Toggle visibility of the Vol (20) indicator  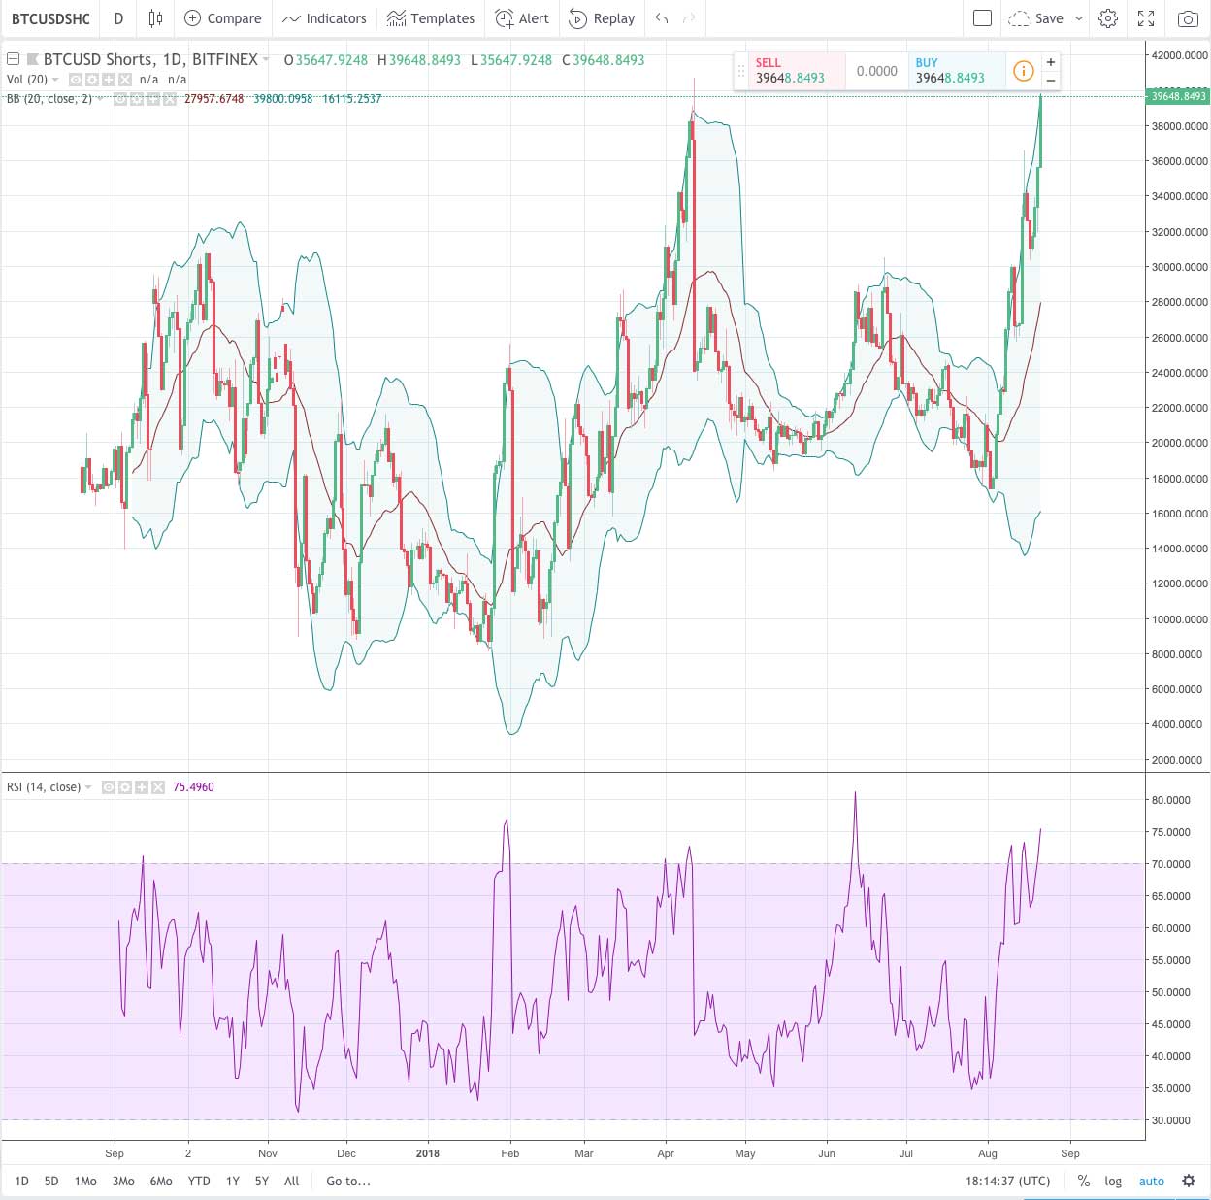pos(74,80)
